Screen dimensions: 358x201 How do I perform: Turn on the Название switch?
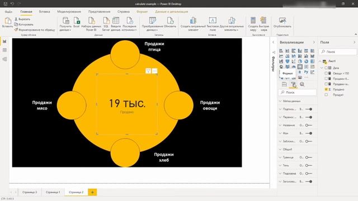[309, 125]
